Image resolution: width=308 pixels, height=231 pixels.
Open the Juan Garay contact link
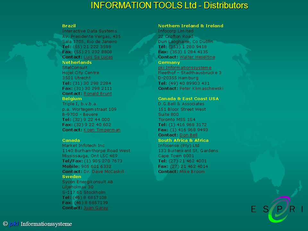pos(96,208)
